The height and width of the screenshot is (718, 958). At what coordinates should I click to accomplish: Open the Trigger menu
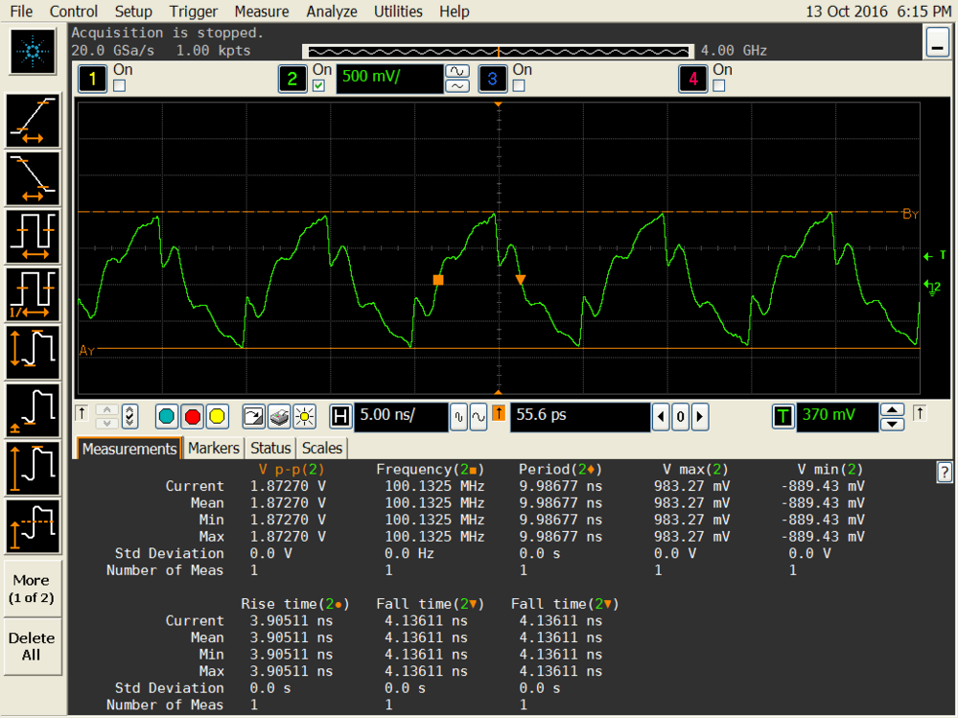(x=194, y=11)
